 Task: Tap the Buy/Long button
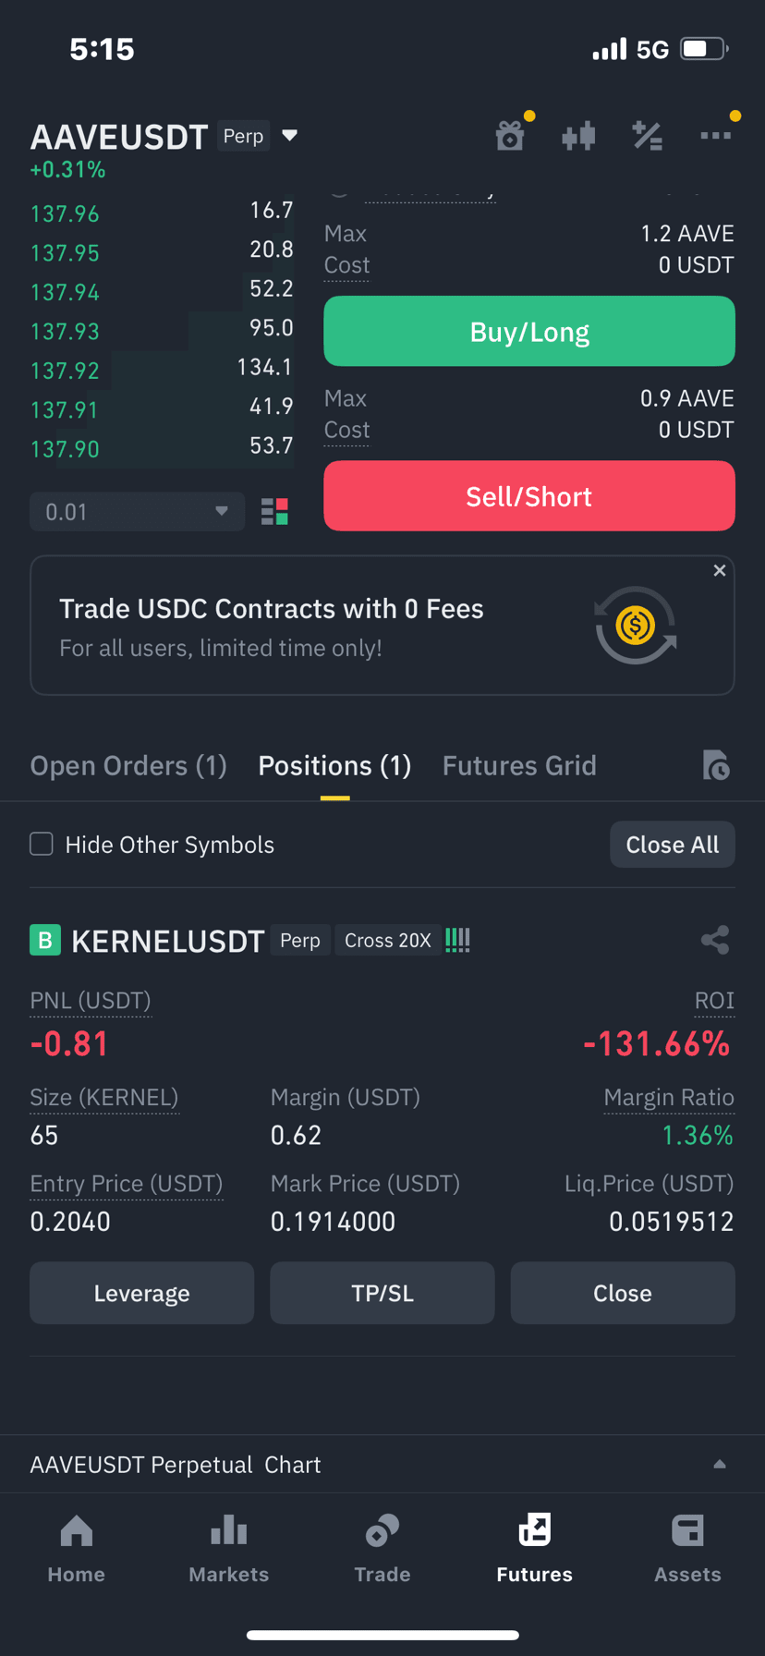[529, 331]
